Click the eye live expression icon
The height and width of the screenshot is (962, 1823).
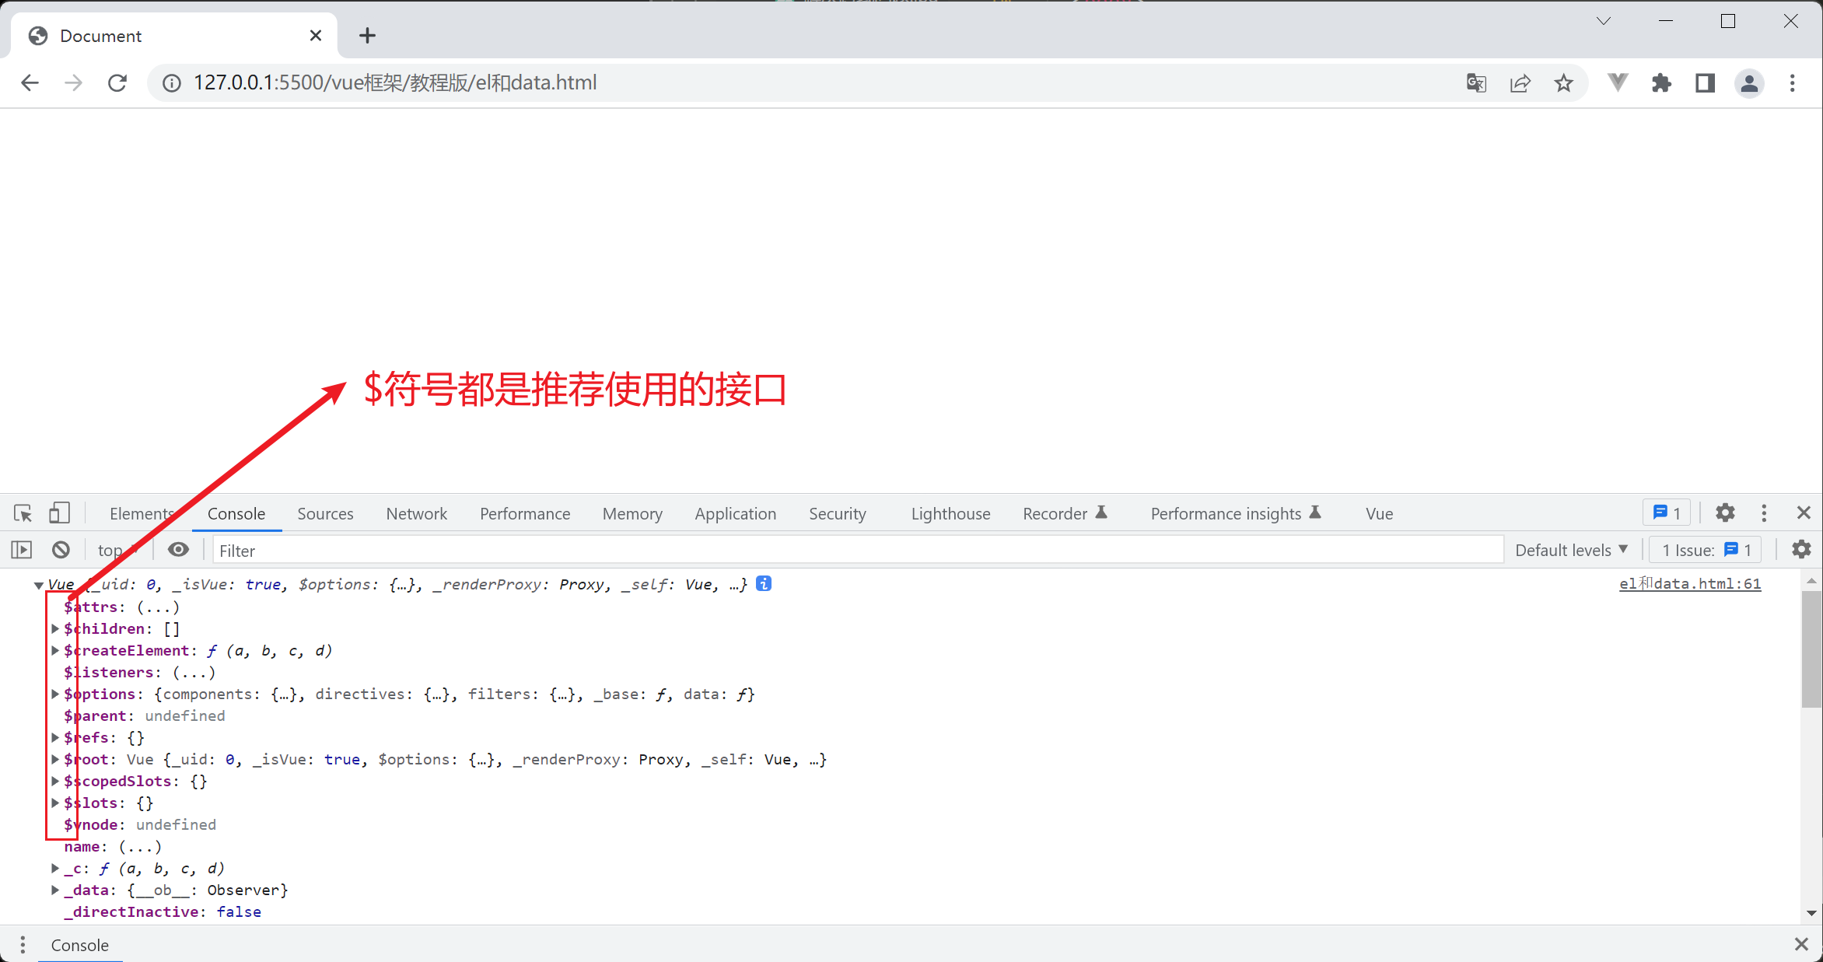pyautogui.click(x=178, y=550)
